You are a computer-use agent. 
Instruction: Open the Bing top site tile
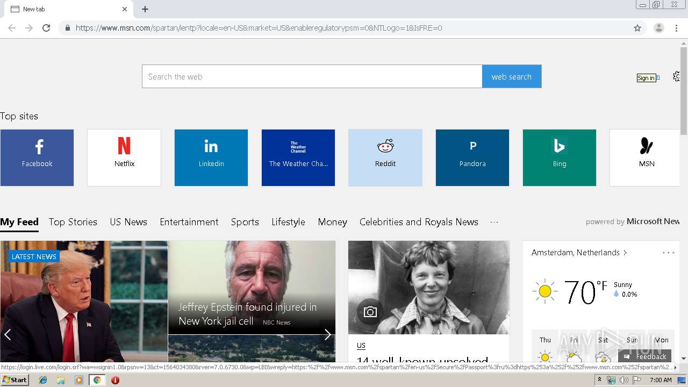click(560, 157)
